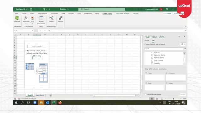Open File Explorer from the taskbar
Image resolution: width=201 pixels, height=113 pixels.
[x=41, y=103]
